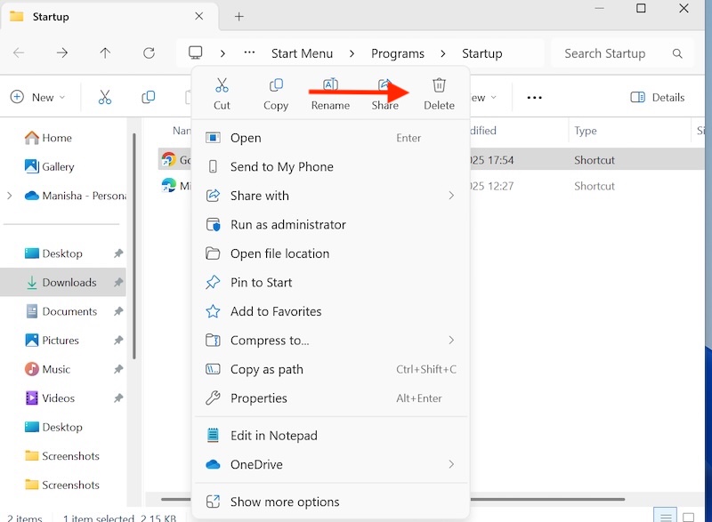Toggle the Details pane

pyautogui.click(x=657, y=97)
